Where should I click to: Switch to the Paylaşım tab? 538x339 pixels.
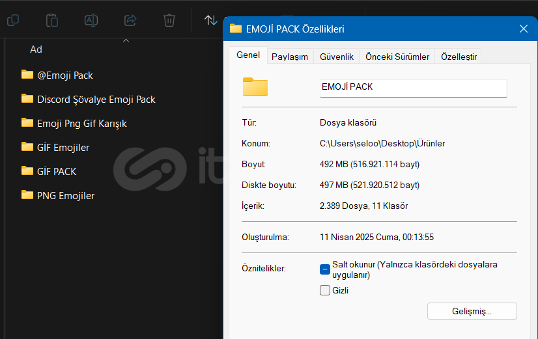click(x=290, y=57)
